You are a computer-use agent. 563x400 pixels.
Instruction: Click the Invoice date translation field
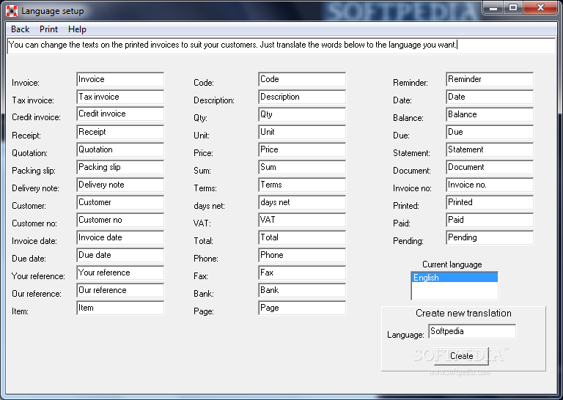tap(120, 237)
